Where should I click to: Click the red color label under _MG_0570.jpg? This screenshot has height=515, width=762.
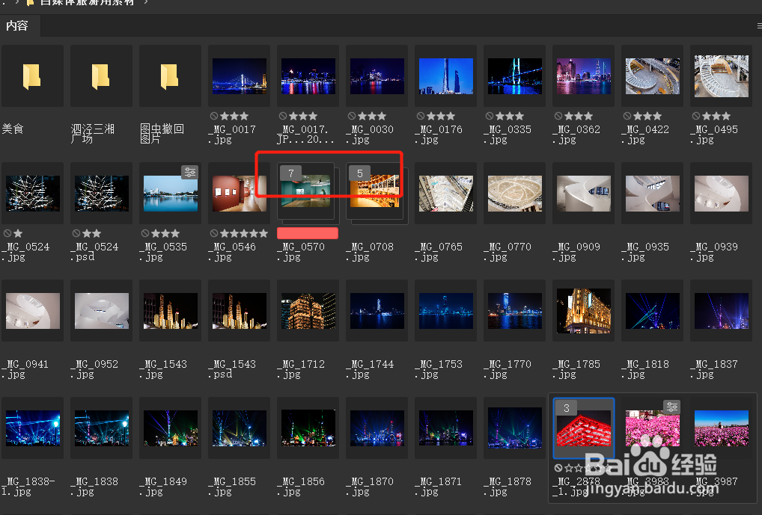(307, 232)
